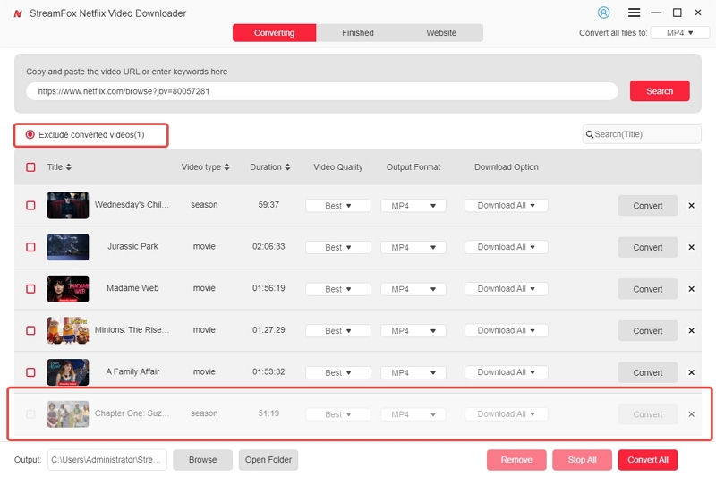The image size is (716, 477).
Task: Switch to the Website tab
Action: click(441, 33)
